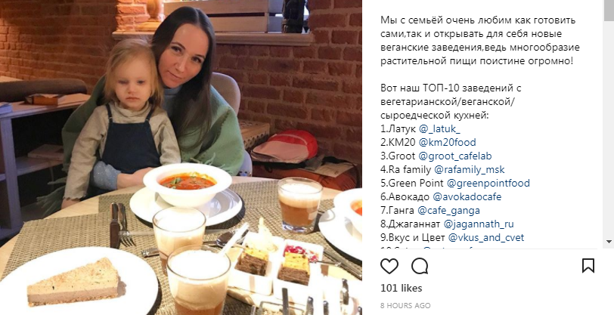The image size is (614, 315).
Task: Save the post with the bookmark icon
Action: coord(588,266)
